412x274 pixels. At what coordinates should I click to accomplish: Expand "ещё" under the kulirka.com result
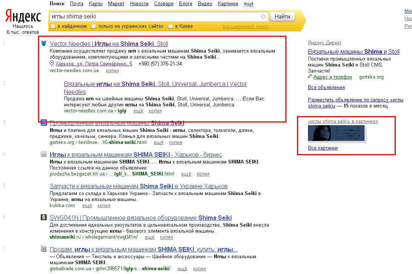pyautogui.click(x=87, y=206)
